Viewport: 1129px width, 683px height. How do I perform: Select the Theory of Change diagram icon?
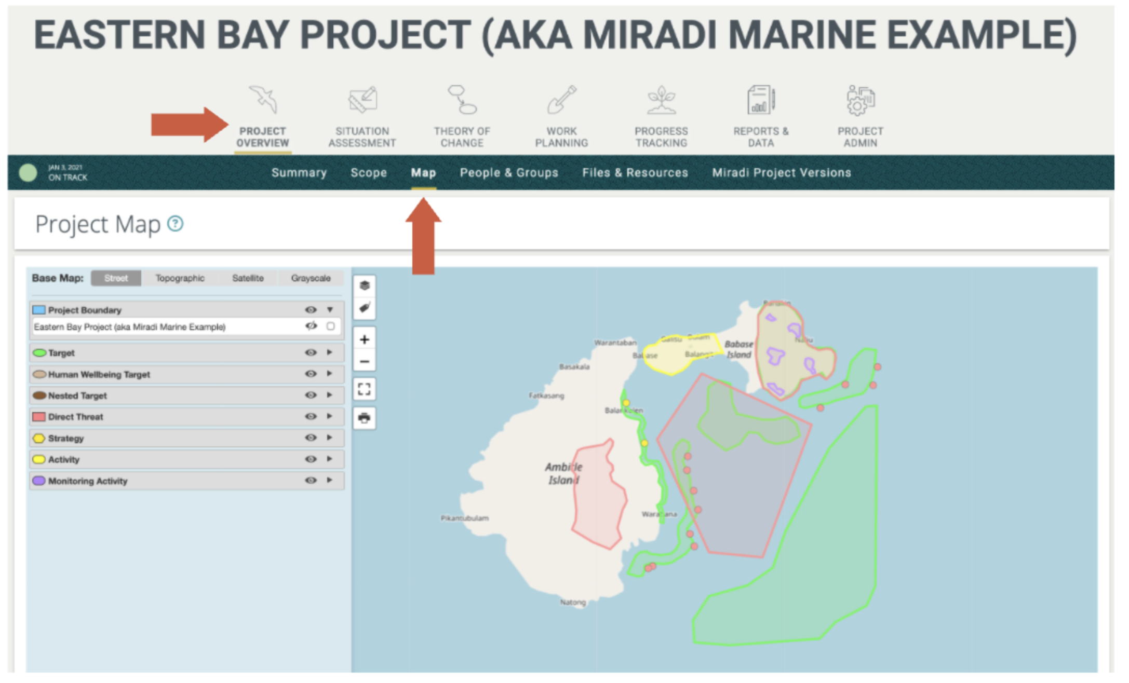(x=462, y=100)
